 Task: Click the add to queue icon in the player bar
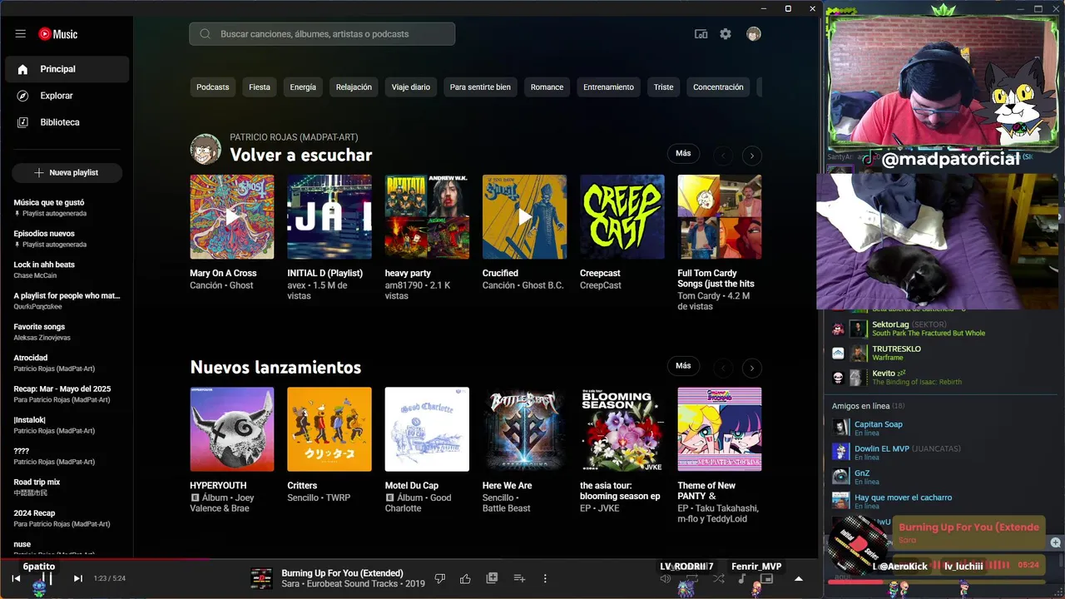(519, 578)
